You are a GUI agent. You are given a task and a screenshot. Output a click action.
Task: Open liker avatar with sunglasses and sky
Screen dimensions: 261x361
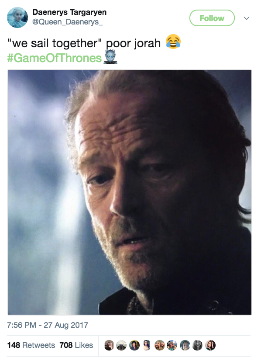point(172,345)
